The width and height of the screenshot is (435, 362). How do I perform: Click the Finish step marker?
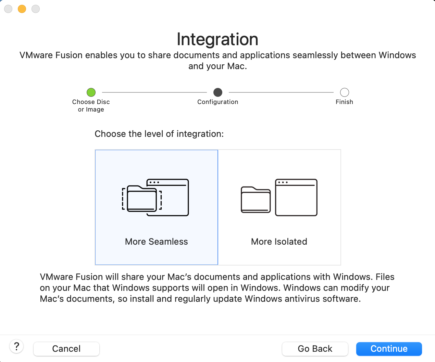(x=345, y=92)
